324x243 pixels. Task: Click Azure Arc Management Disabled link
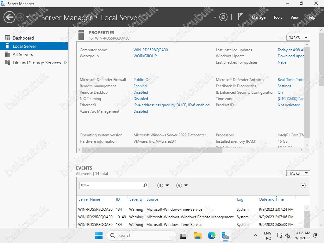pos(141,111)
